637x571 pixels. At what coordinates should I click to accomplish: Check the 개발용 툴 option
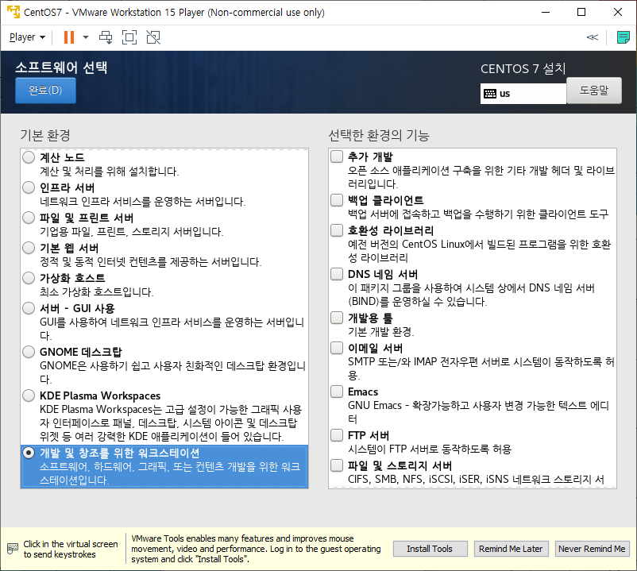pyautogui.click(x=337, y=318)
